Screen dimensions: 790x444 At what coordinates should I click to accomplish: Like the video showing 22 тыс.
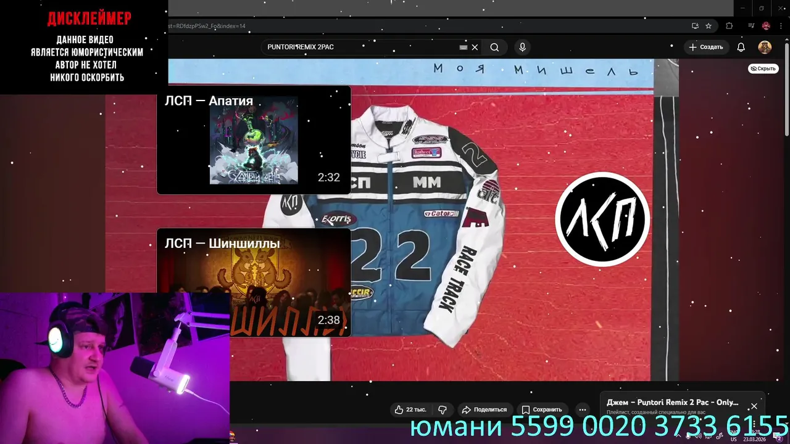pyautogui.click(x=410, y=409)
